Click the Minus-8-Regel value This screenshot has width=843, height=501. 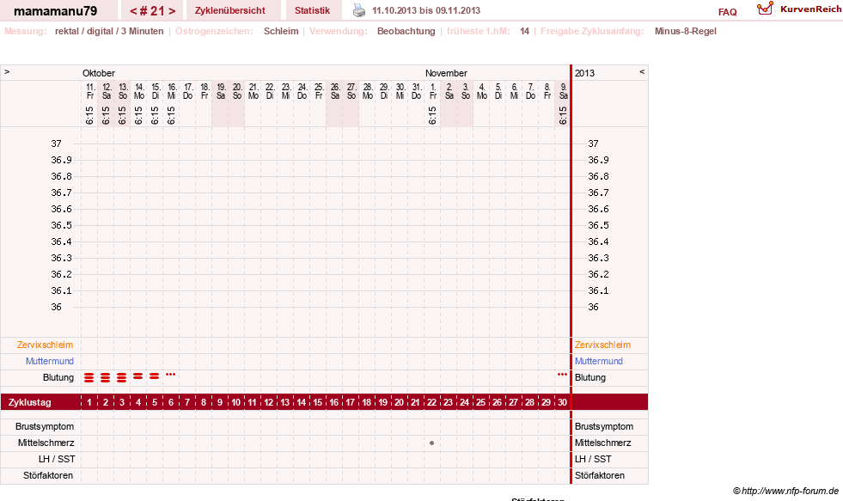(686, 31)
